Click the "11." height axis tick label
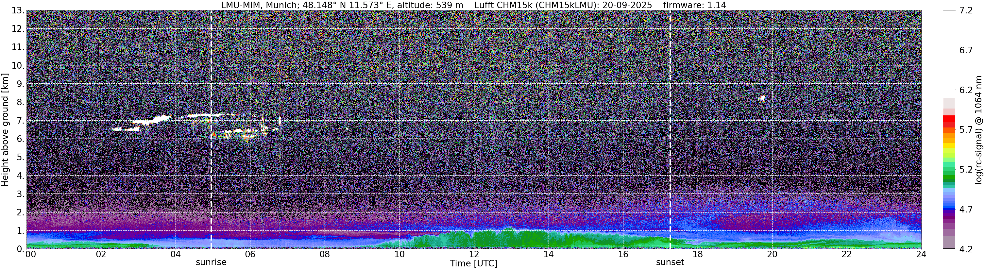 (x=18, y=47)
